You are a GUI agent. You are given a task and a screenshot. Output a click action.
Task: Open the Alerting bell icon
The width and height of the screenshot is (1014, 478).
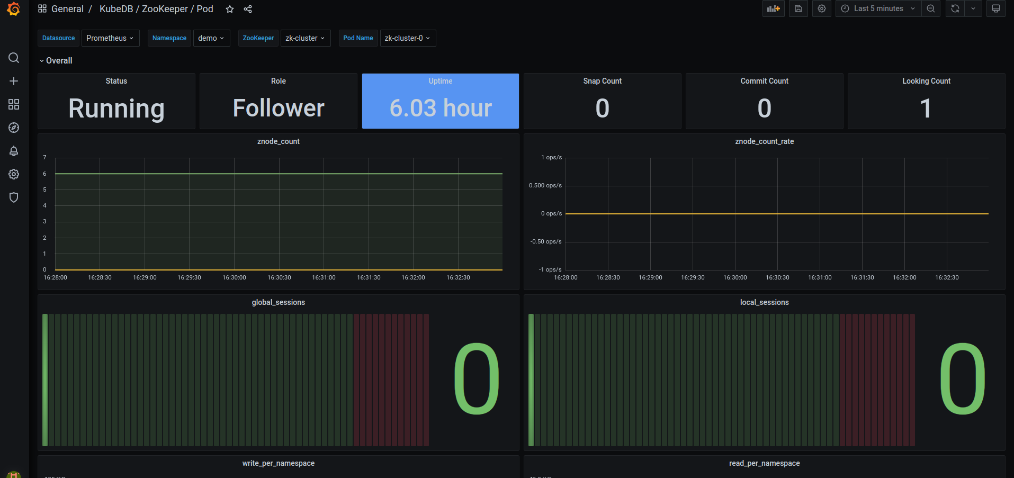(x=14, y=151)
